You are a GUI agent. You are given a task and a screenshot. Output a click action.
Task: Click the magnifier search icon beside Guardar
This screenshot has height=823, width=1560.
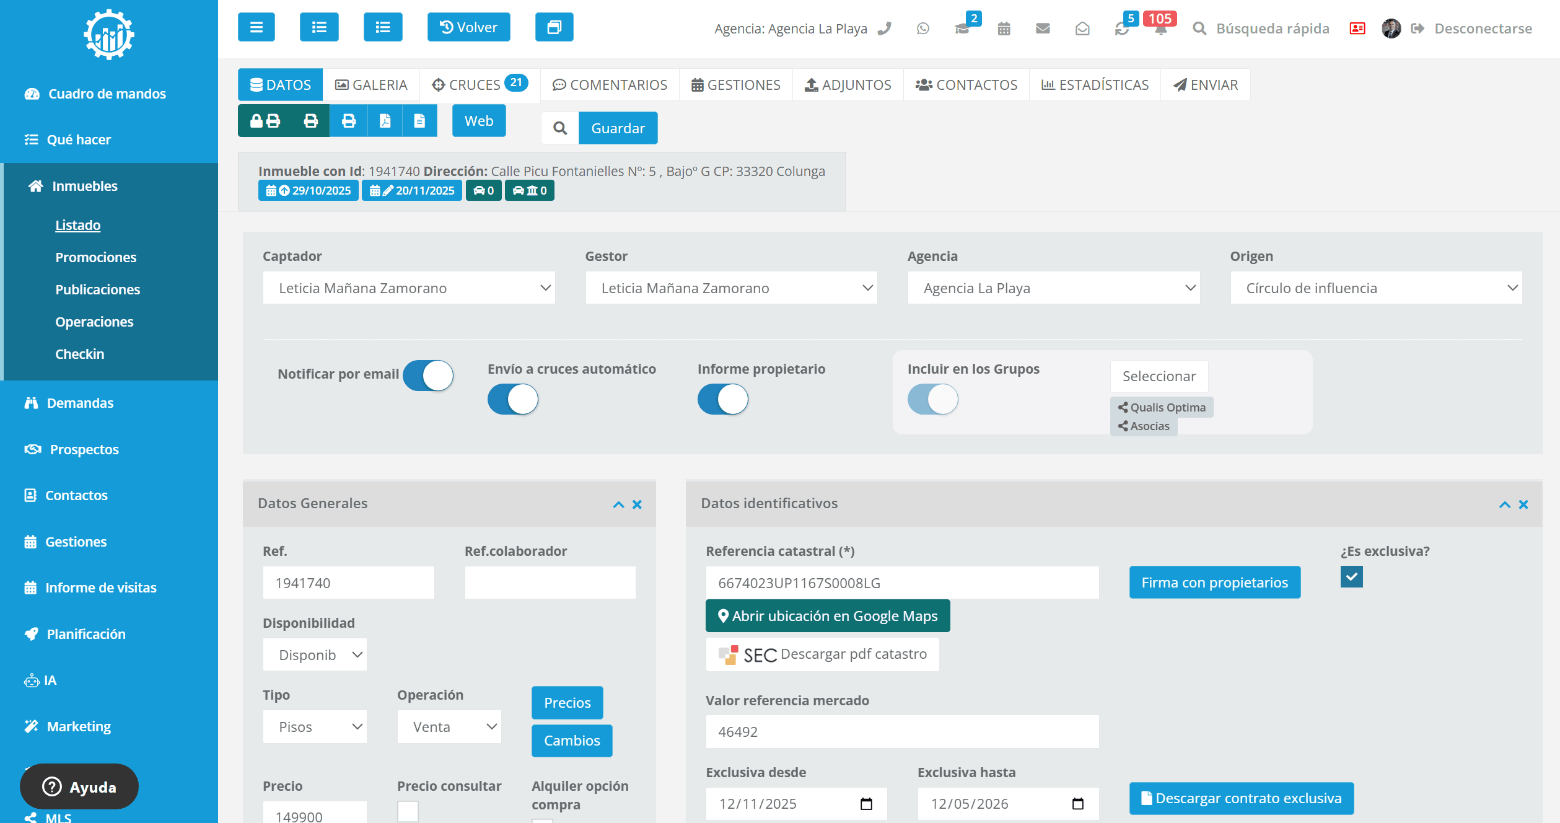[560, 128]
